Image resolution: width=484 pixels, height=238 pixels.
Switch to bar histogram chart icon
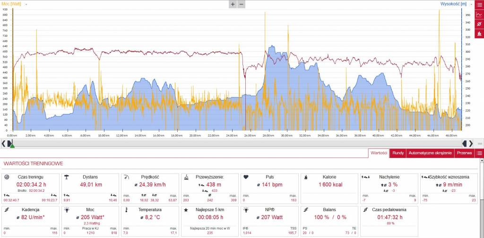[479, 33]
